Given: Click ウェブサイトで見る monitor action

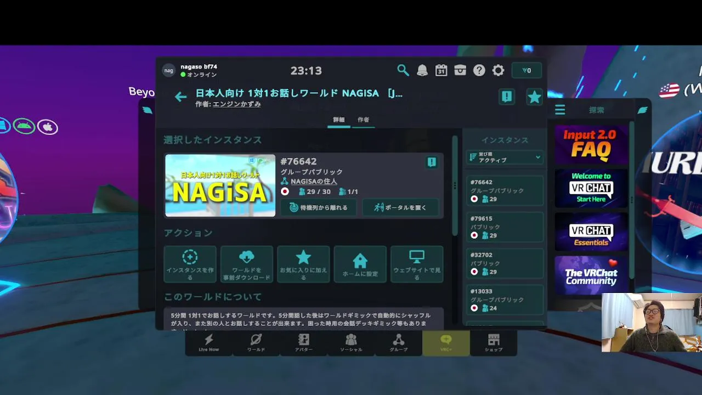Looking at the screenshot, I should pos(417,264).
